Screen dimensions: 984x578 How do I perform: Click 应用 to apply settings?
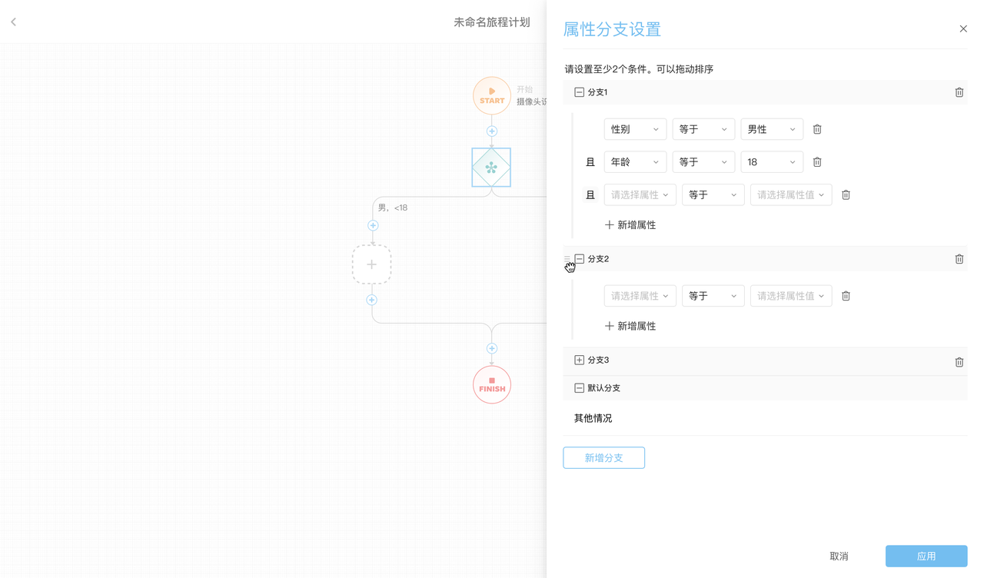pos(926,556)
